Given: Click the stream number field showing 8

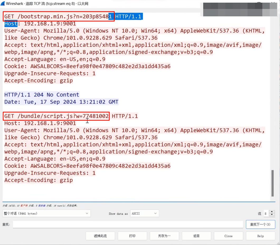Looking at the screenshot, I should (267, 213).
